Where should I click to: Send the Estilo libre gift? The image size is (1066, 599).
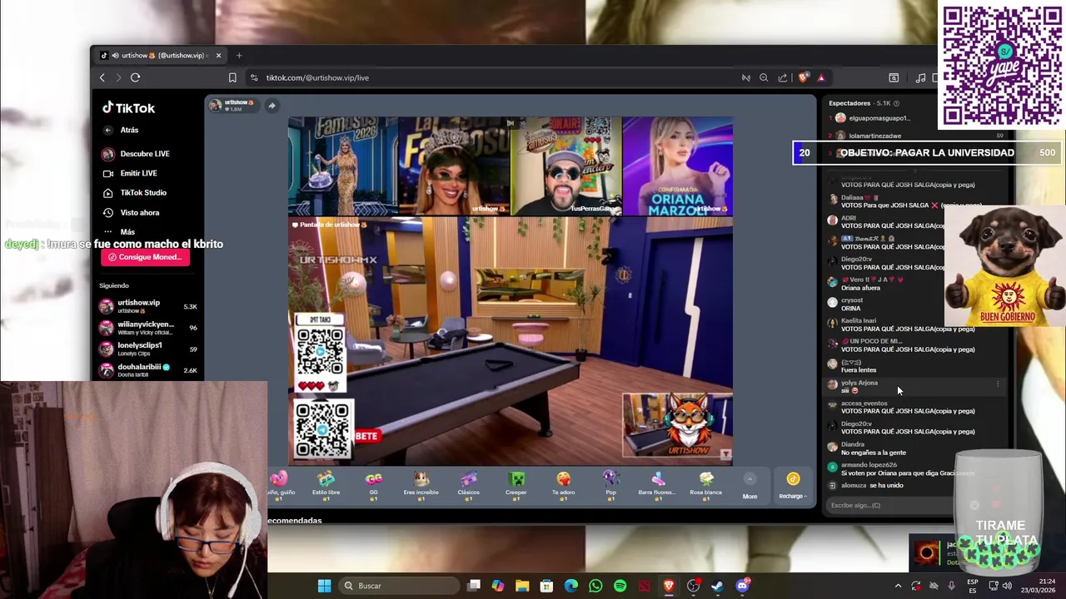326,484
